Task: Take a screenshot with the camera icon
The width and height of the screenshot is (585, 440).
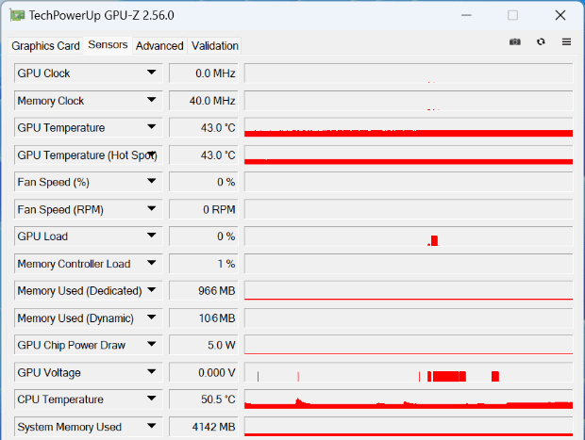Action: click(x=515, y=41)
